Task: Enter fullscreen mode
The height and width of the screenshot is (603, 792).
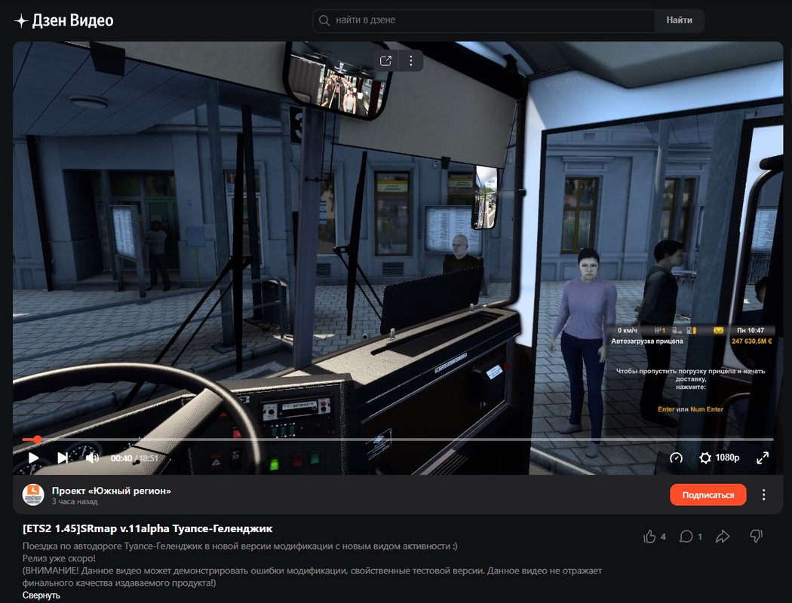Action: [x=763, y=458]
